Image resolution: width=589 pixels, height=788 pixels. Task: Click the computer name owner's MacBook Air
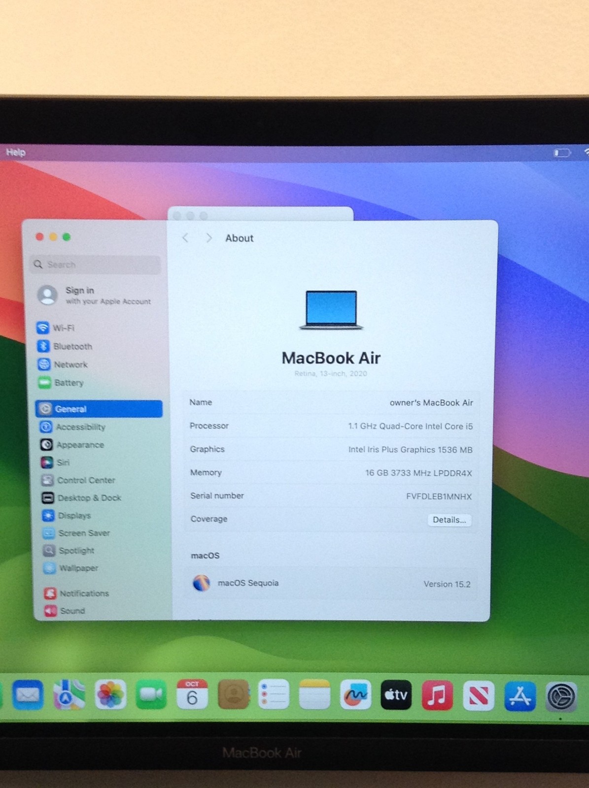pos(431,402)
